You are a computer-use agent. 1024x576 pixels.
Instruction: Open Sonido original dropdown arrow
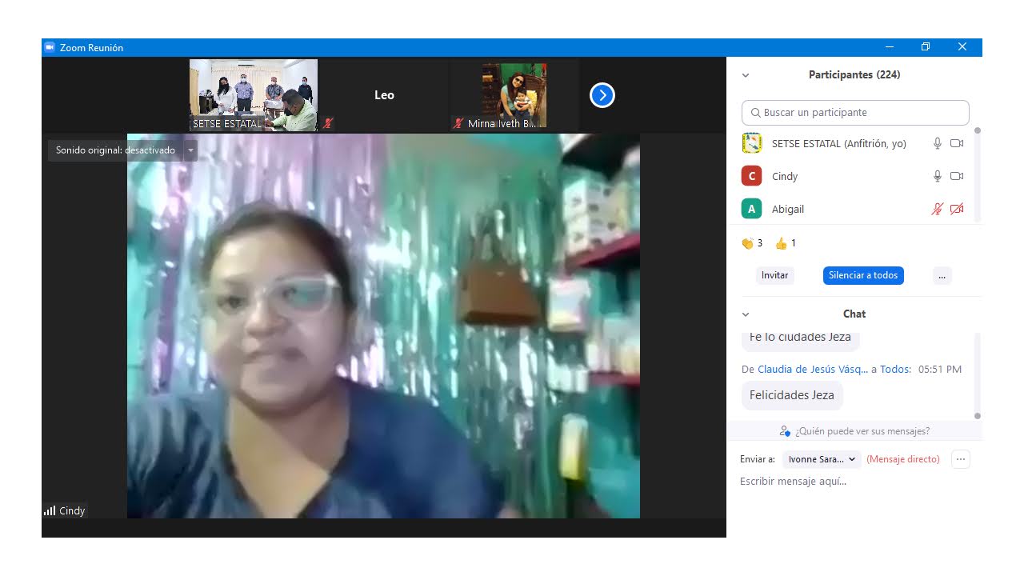click(190, 150)
